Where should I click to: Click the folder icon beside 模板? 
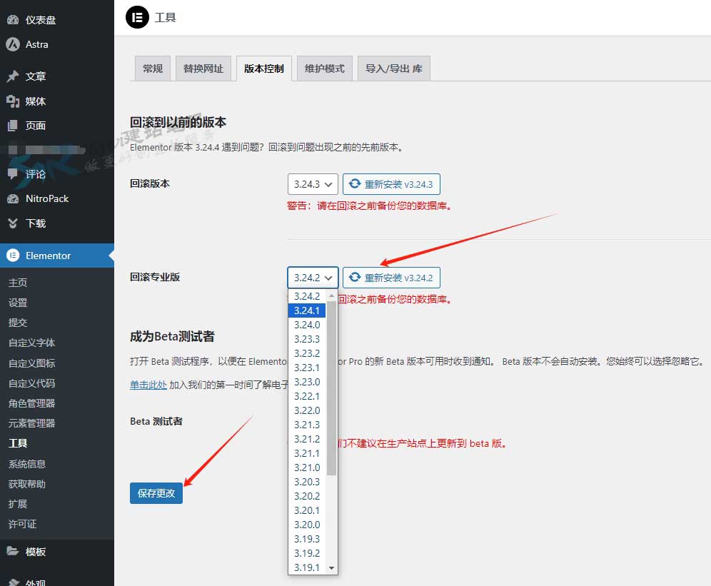[13, 551]
